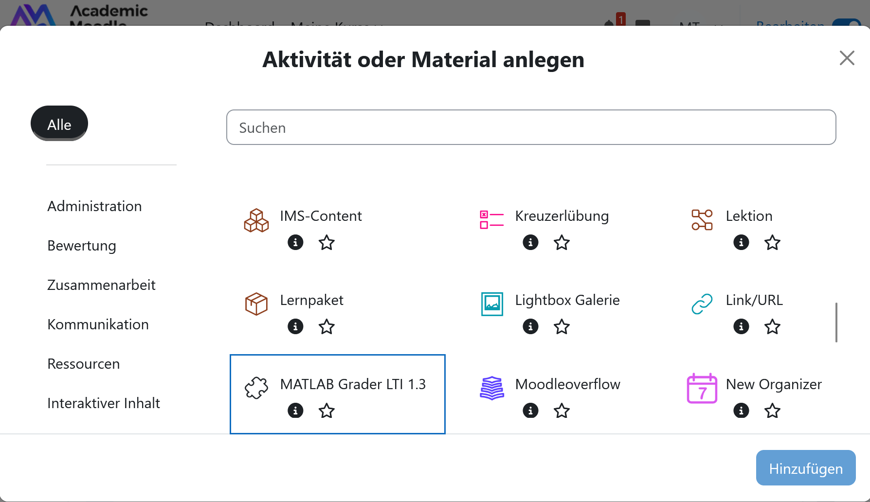This screenshot has width=870, height=502.
Task: Open the Moodleoverflow stacked layers icon
Action: [x=491, y=388]
